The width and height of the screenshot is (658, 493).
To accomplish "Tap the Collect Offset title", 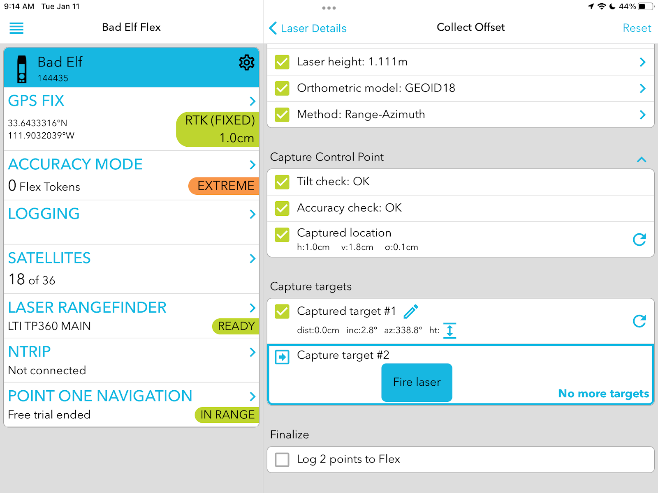I will click(x=470, y=27).
